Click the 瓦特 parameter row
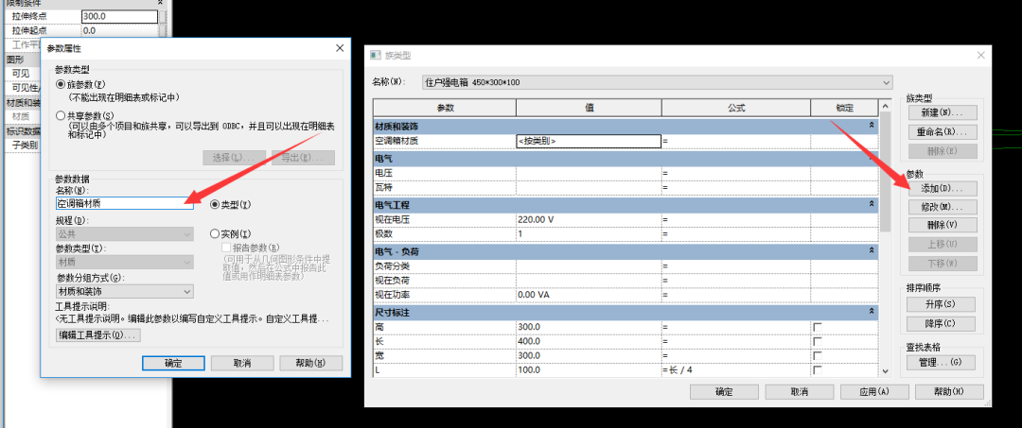The image size is (1022, 428). coord(626,187)
